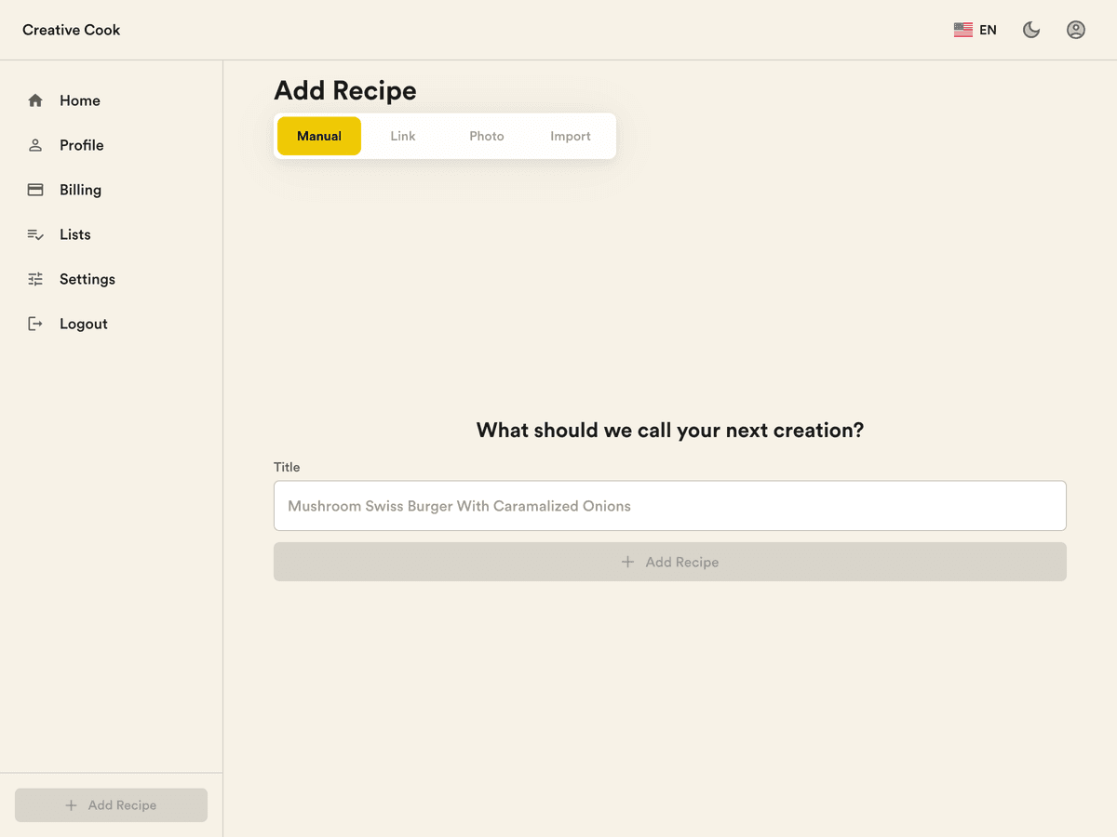
Task: Open the account avatar icon
Action: tap(1075, 29)
